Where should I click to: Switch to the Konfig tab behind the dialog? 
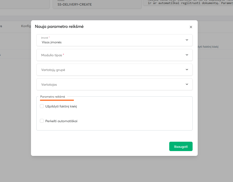pos(26,26)
